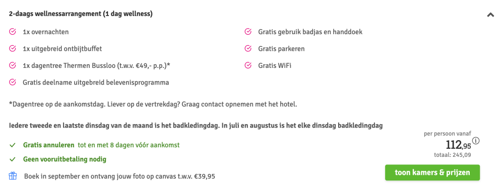Click the 2-daags wellnessarrangement heading
The height and width of the screenshot is (193, 504).
coord(81,14)
